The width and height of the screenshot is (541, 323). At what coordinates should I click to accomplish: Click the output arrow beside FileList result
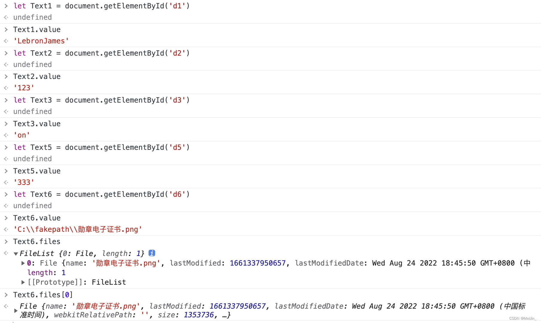point(6,253)
